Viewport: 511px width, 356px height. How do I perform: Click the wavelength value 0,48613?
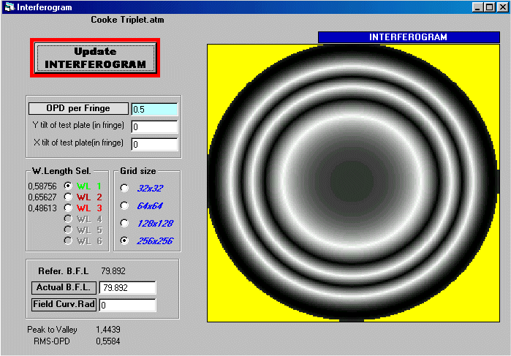click(42, 208)
